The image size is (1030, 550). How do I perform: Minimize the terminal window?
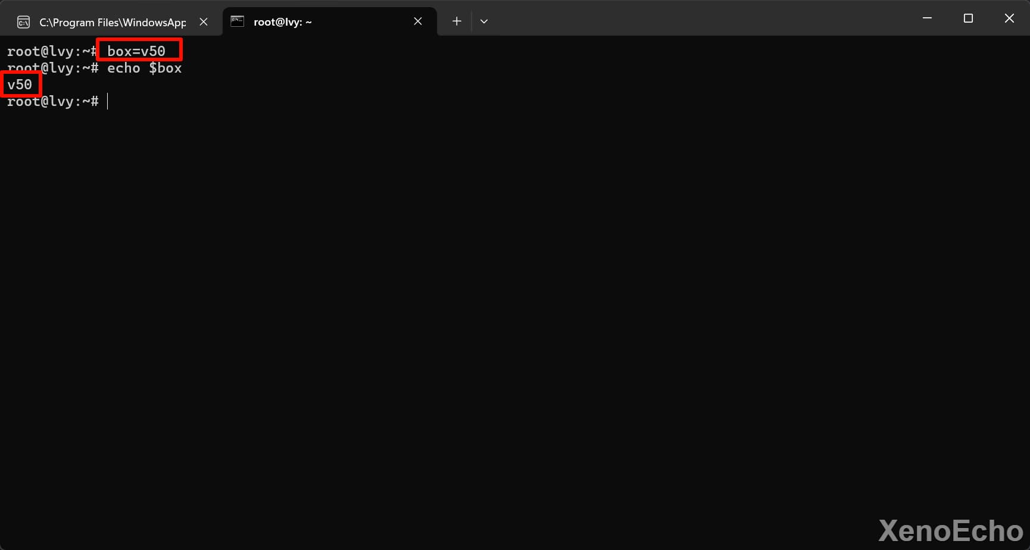[927, 18]
